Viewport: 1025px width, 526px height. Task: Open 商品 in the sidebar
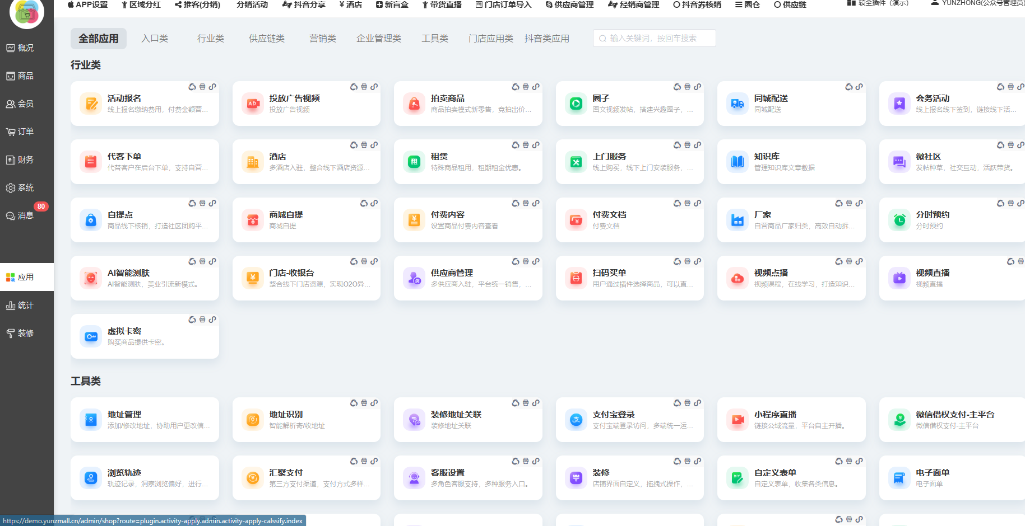coord(27,76)
